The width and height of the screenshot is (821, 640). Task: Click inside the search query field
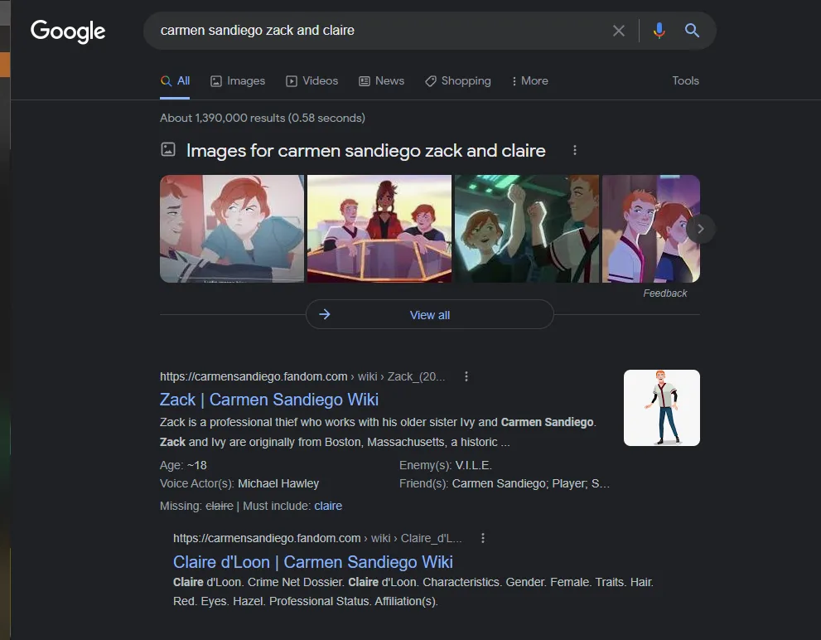tap(382, 31)
